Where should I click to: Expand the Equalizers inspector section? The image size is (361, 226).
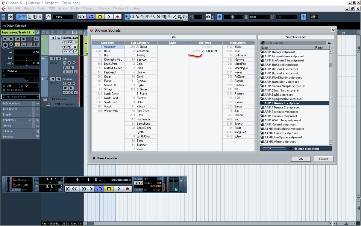[x=19, y=120]
